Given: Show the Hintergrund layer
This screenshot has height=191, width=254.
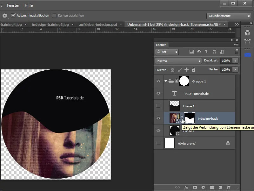Looking at the screenshot, I should [x=158, y=143].
